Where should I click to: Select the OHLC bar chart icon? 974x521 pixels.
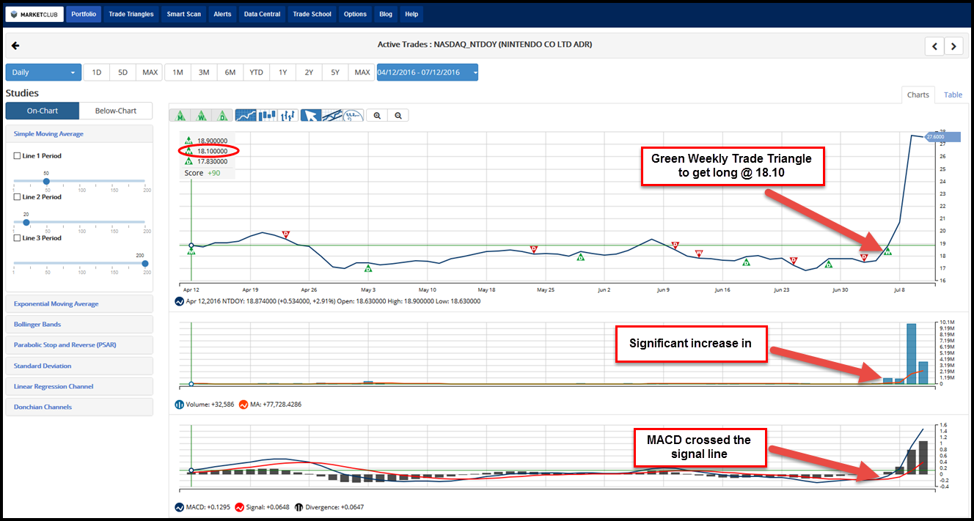click(288, 116)
